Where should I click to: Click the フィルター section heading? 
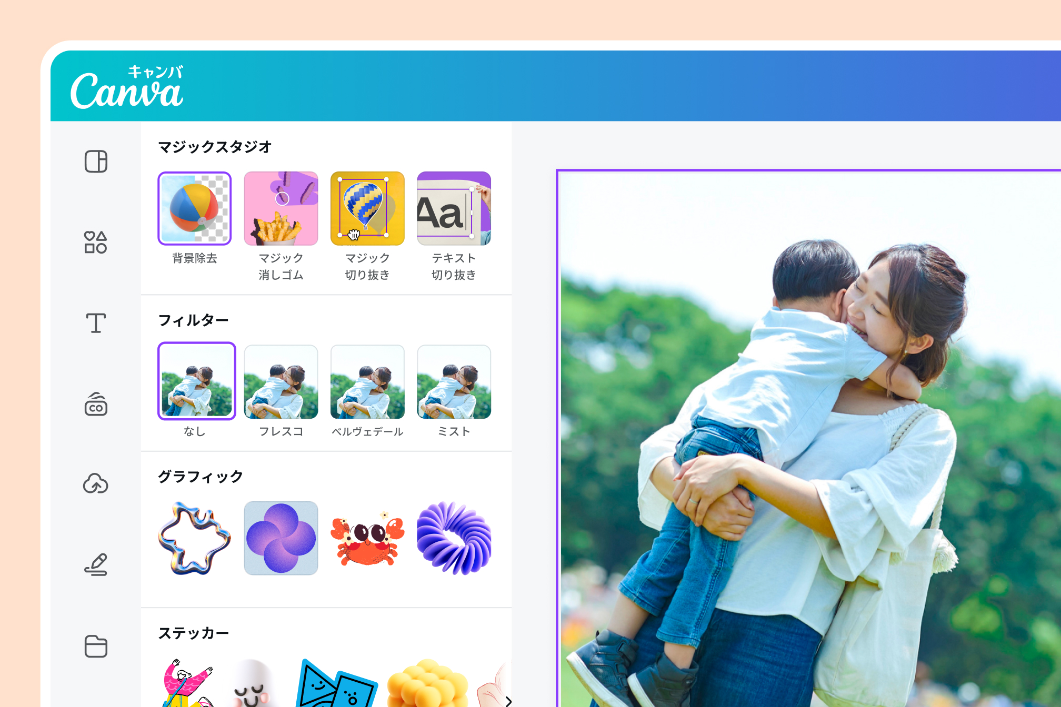click(x=193, y=320)
